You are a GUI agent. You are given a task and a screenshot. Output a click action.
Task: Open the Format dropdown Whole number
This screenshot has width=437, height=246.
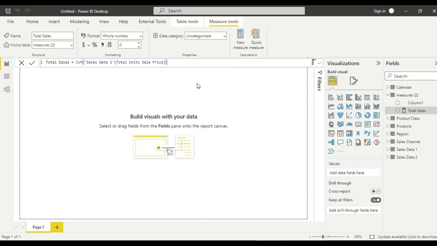click(122, 36)
